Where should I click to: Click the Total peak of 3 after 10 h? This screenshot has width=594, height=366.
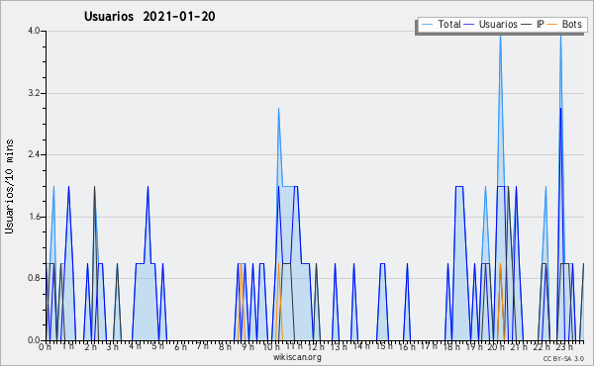278,109
